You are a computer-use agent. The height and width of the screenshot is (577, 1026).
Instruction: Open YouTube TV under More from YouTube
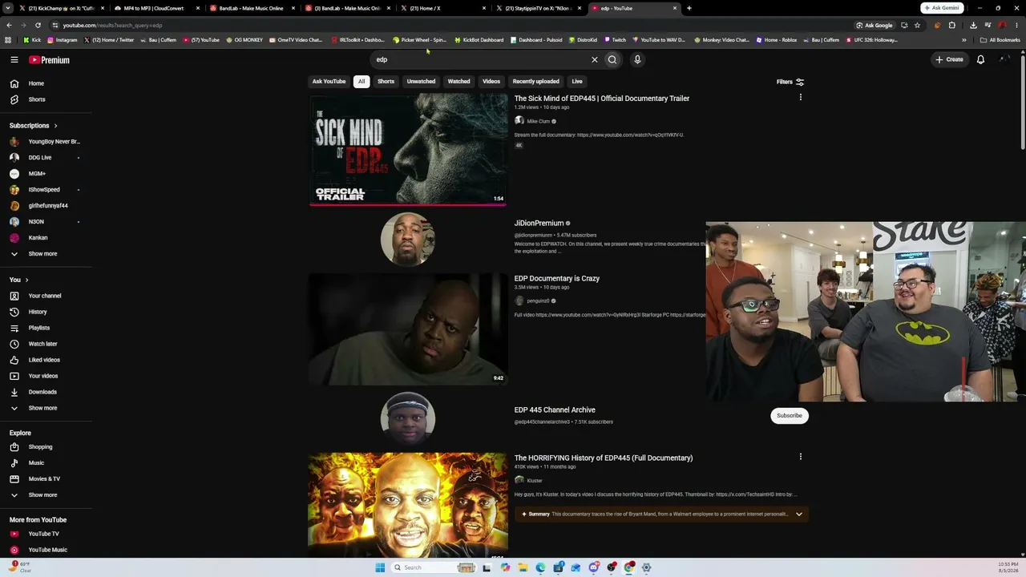pyautogui.click(x=46, y=534)
